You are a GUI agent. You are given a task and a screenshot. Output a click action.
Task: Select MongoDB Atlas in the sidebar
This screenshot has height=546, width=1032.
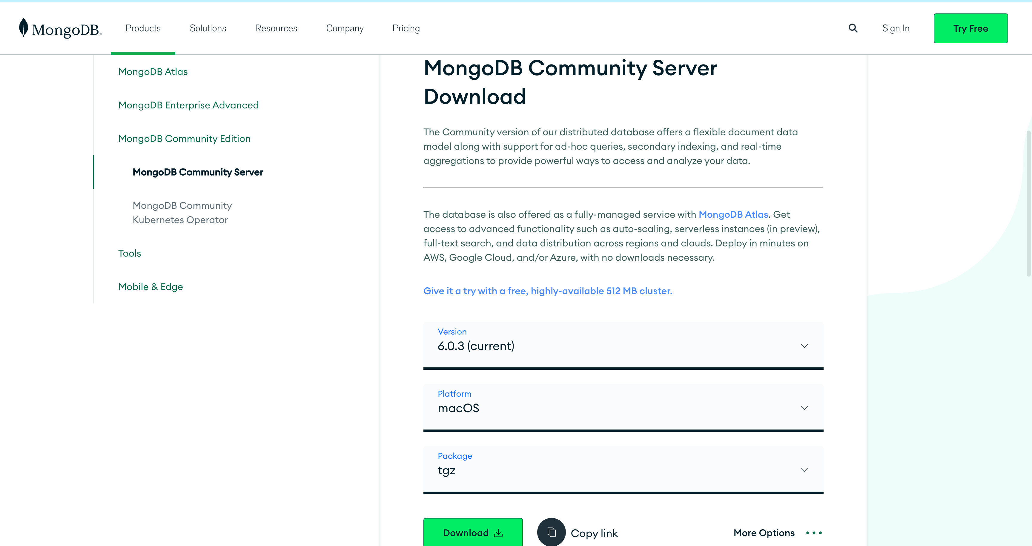point(153,72)
